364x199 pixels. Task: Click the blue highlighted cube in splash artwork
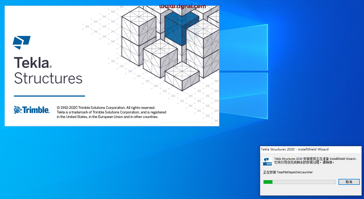tap(182, 29)
